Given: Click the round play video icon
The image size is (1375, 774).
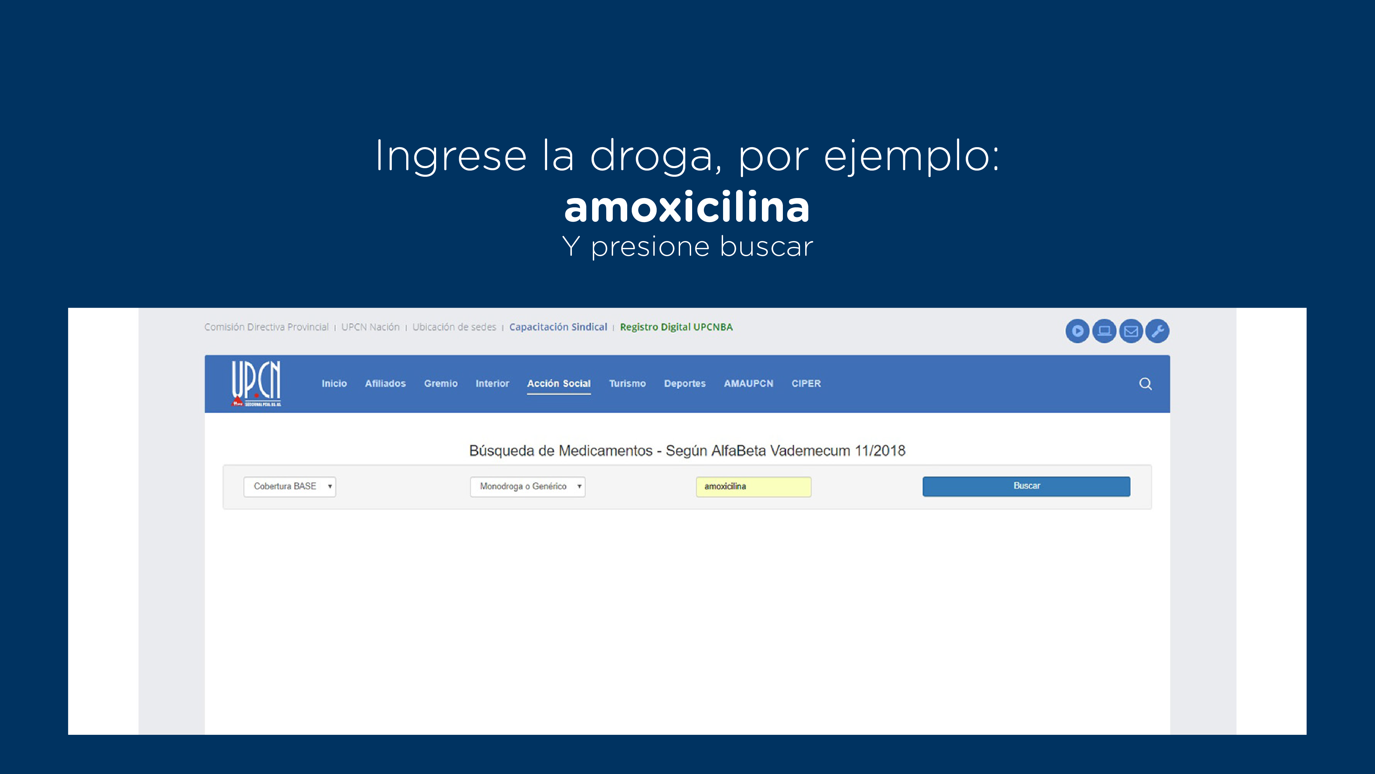Looking at the screenshot, I should tap(1077, 331).
